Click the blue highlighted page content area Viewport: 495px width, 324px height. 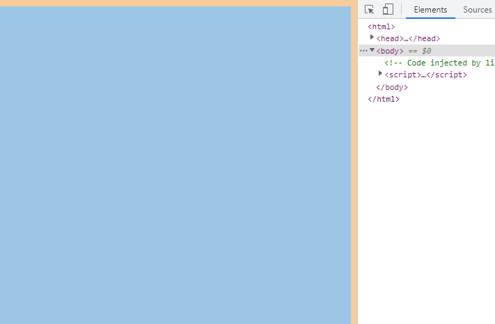175,165
